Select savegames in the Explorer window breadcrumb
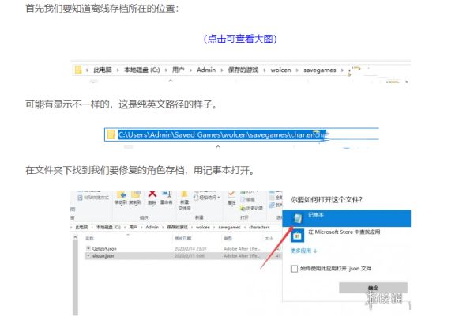Screen dimensions: 474x321 (229, 227)
